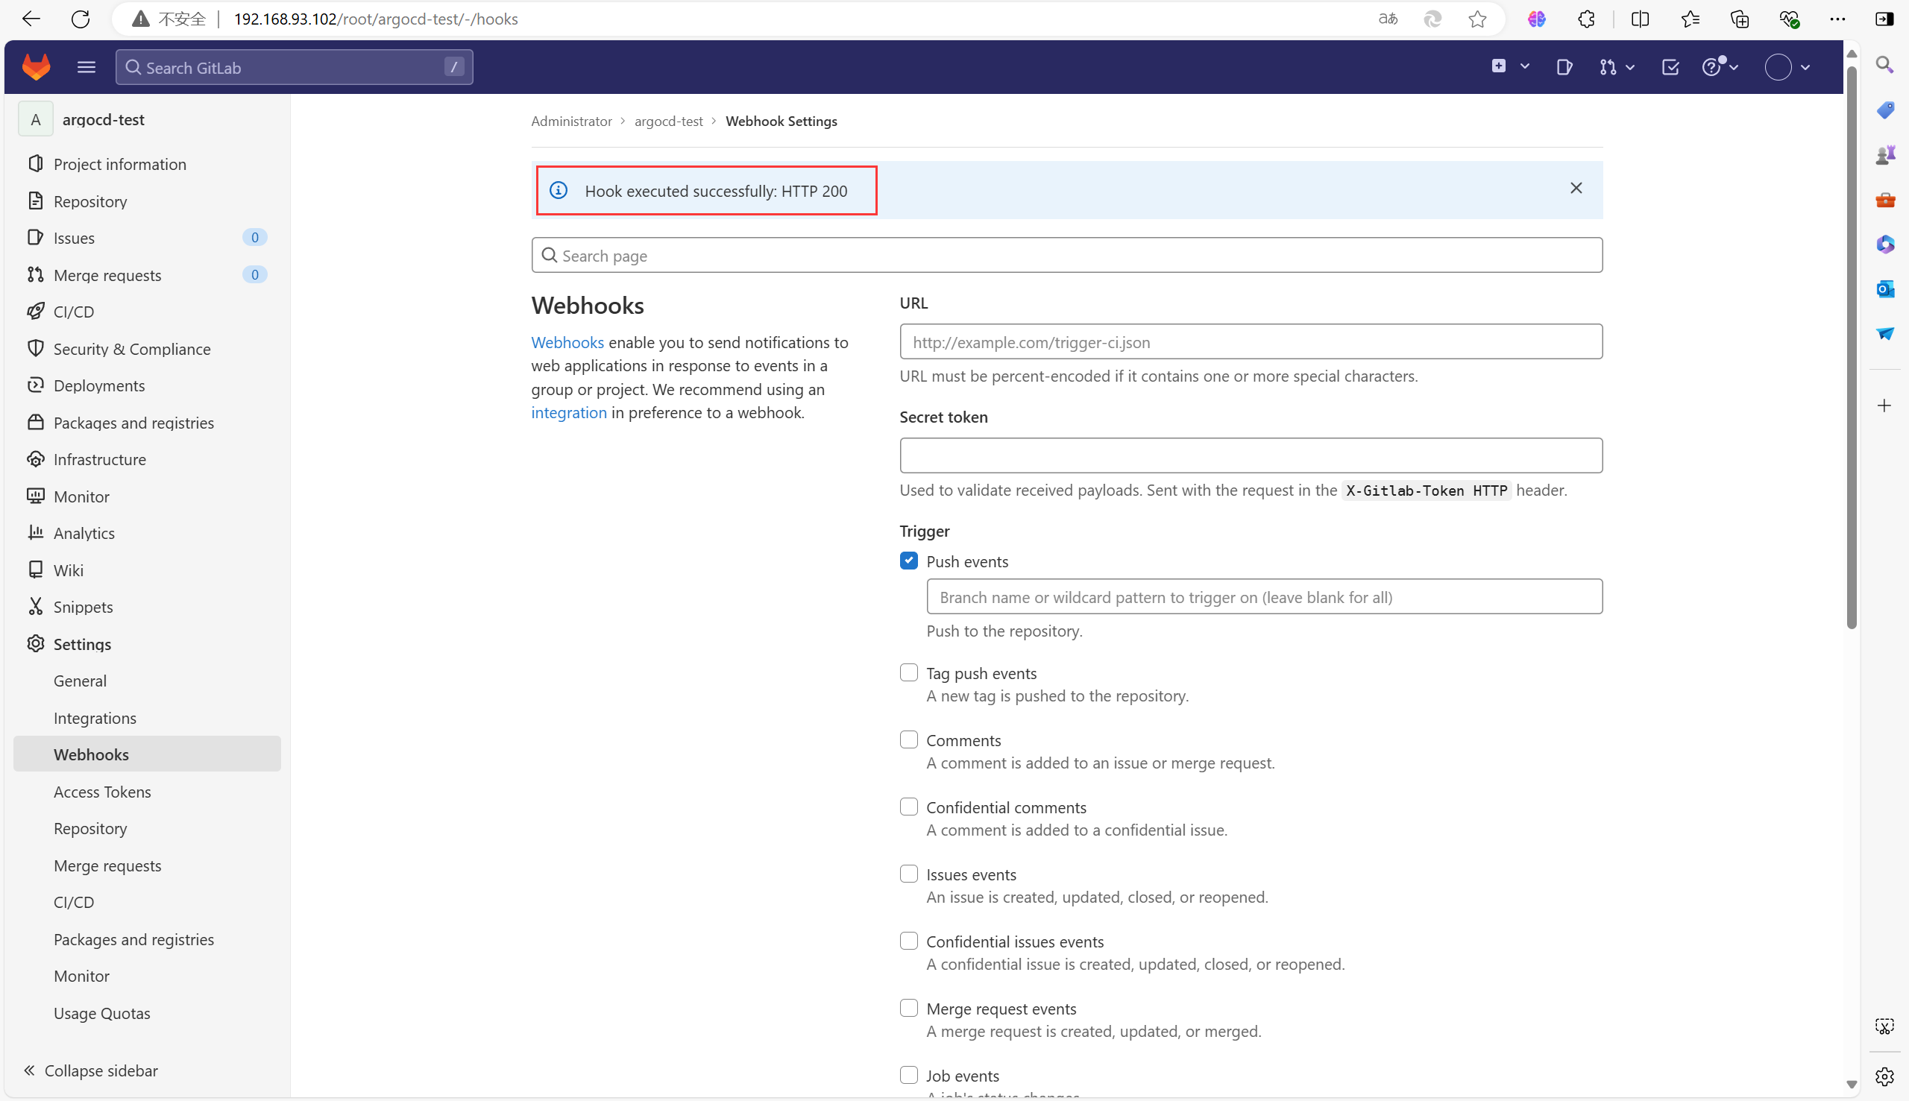Enable Tag push events checkbox
The height and width of the screenshot is (1101, 1909).
pyautogui.click(x=908, y=672)
